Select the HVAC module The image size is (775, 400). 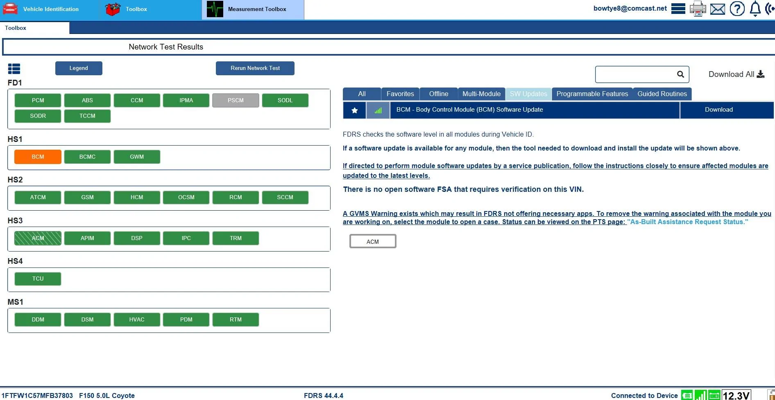point(137,319)
